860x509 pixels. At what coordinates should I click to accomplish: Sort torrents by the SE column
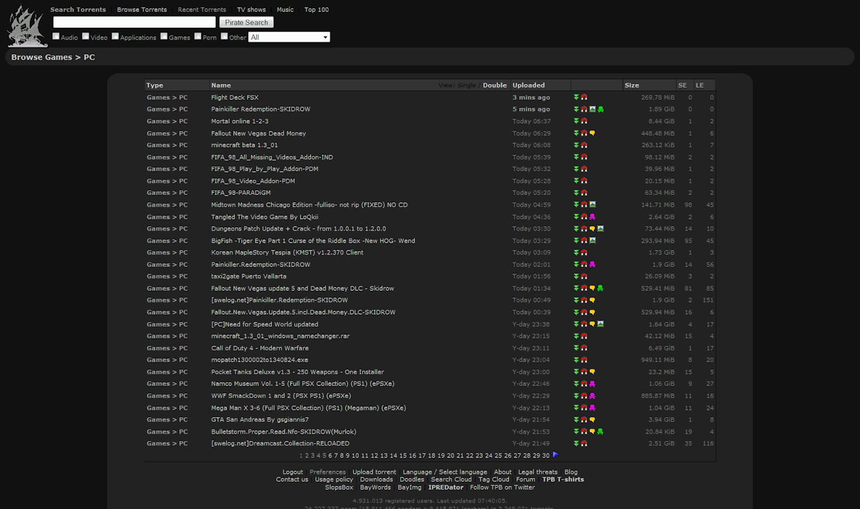coord(683,85)
